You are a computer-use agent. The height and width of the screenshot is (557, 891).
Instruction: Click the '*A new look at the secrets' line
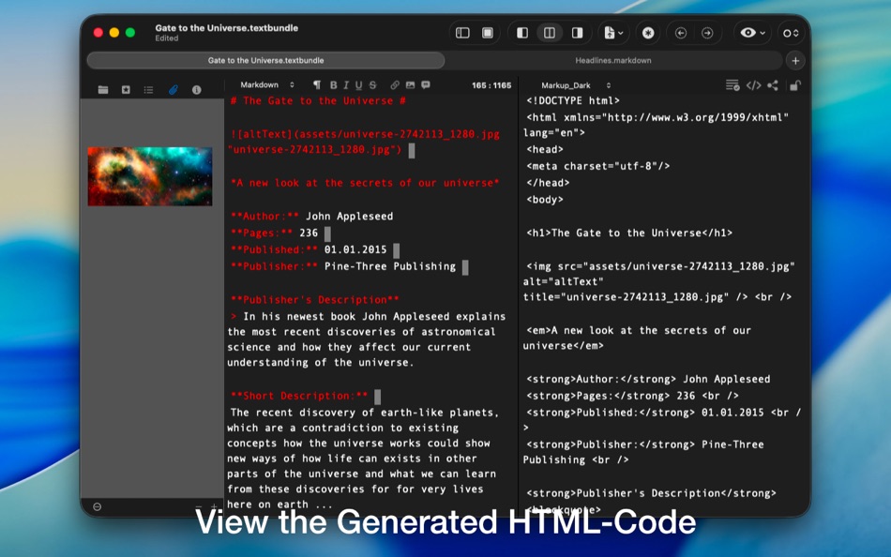(365, 183)
